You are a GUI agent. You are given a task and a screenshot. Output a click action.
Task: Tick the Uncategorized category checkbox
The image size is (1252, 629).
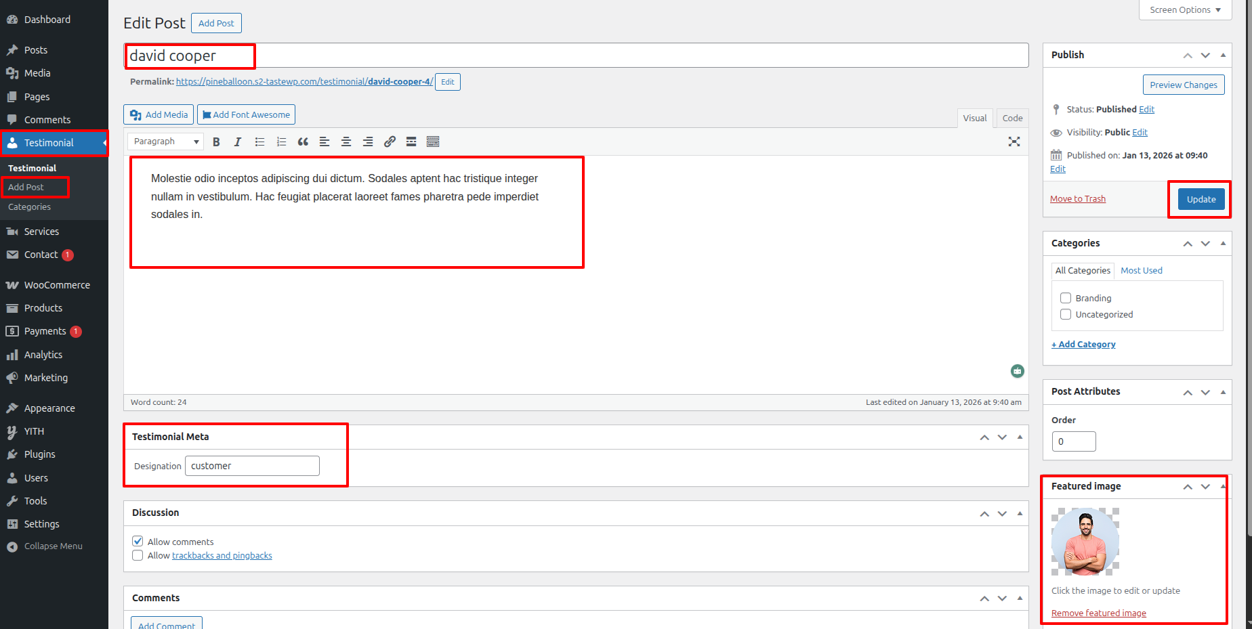[1066, 314]
